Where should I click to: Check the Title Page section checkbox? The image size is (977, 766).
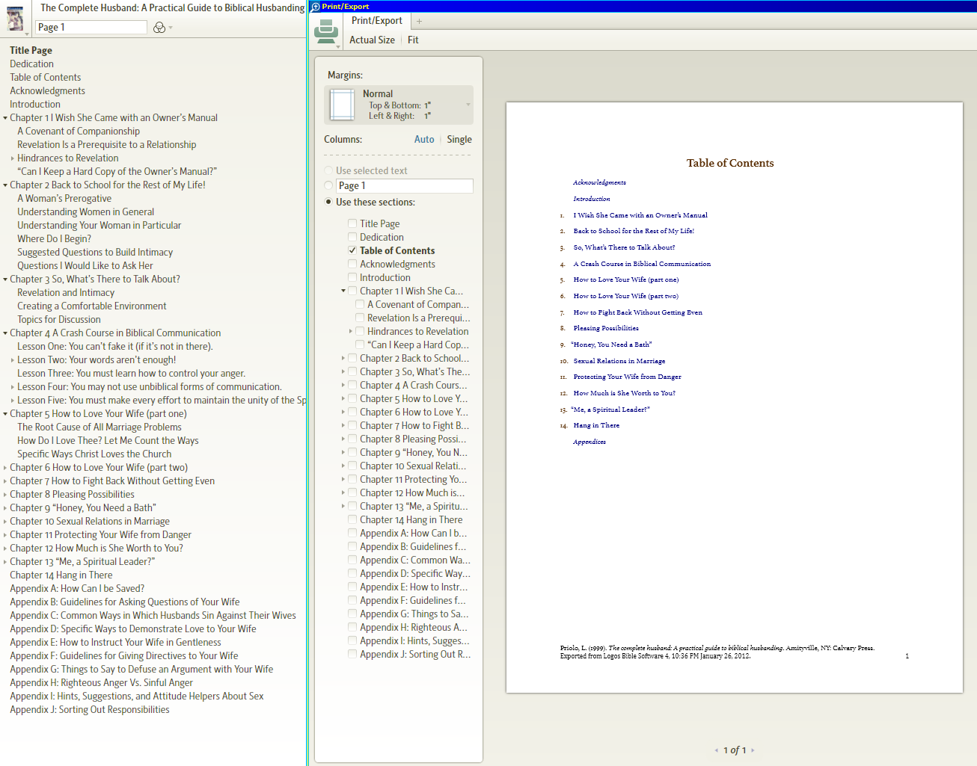pyautogui.click(x=352, y=223)
